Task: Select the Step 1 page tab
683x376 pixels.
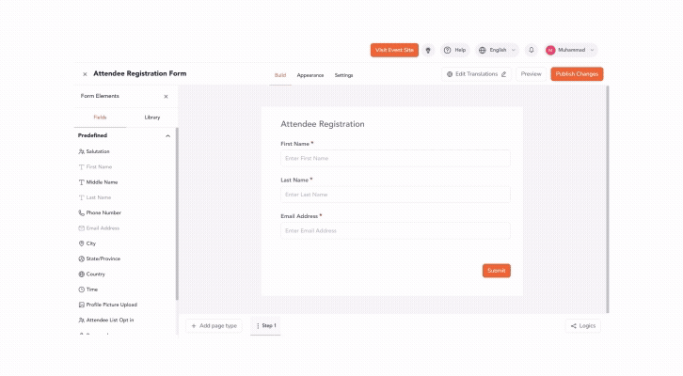Action: (265, 326)
